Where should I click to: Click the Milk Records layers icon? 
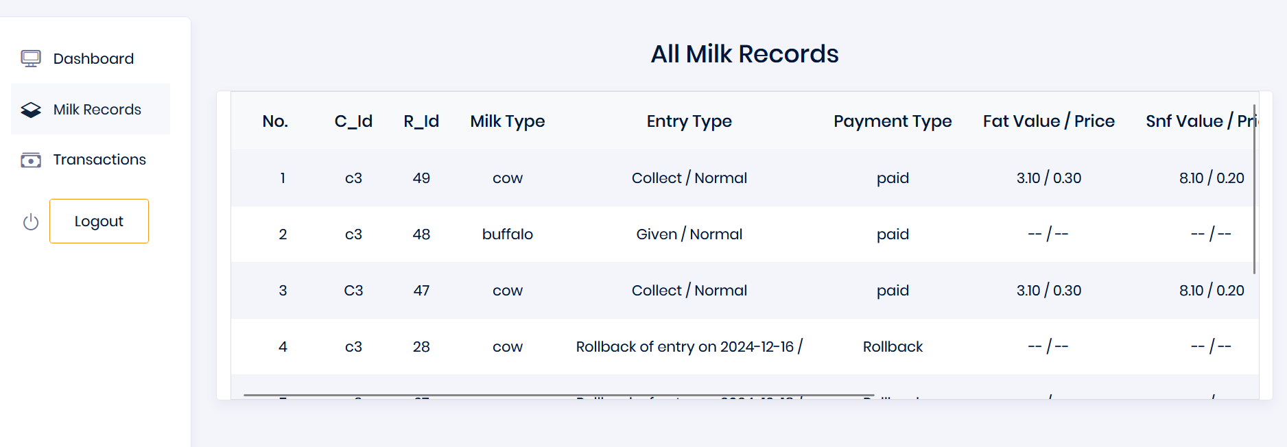pos(30,108)
